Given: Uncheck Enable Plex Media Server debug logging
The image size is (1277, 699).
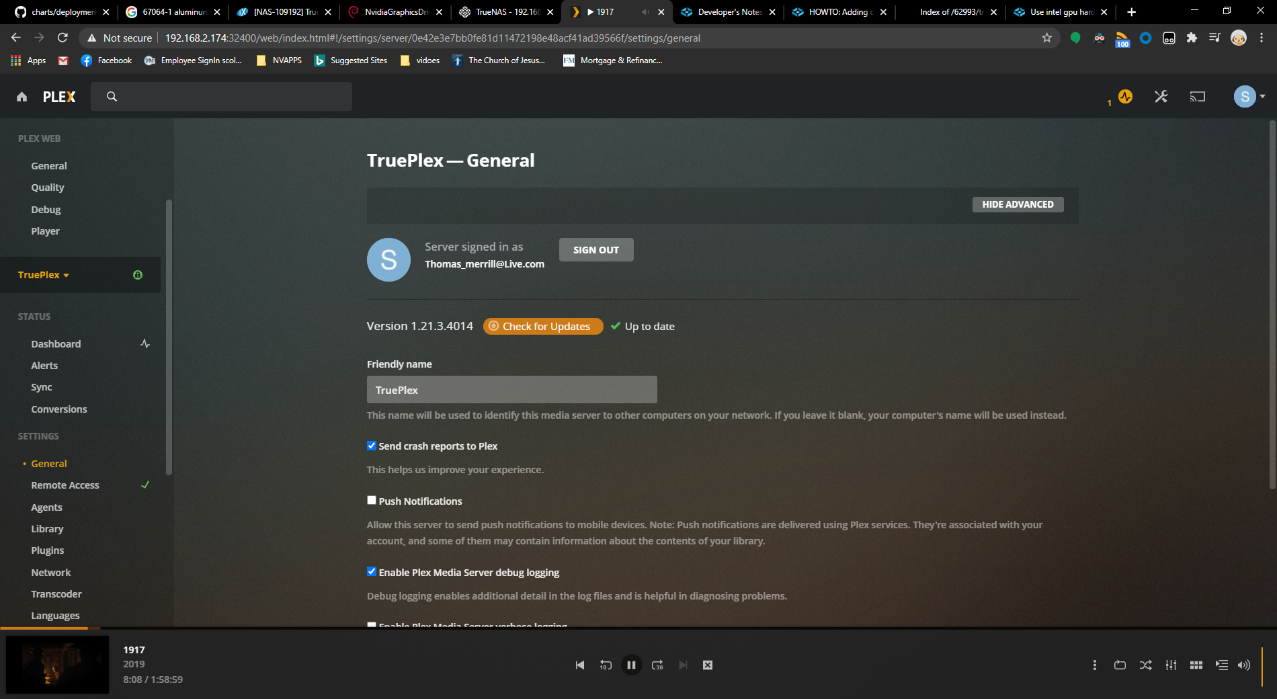Looking at the screenshot, I should 372,571.
